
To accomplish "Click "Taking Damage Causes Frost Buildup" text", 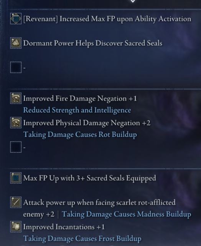I will tap(82, 239).
